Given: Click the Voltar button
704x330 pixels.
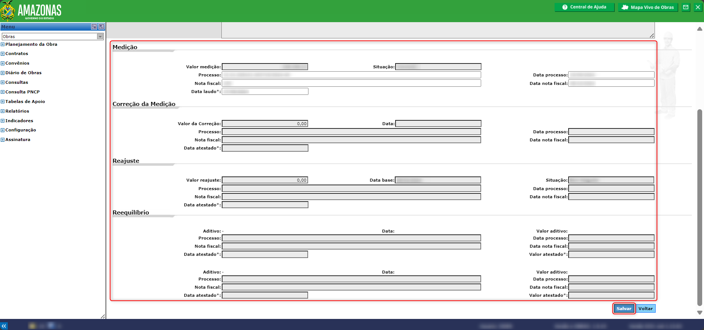Looking at the screenshot, I should [x=646, y=309].
